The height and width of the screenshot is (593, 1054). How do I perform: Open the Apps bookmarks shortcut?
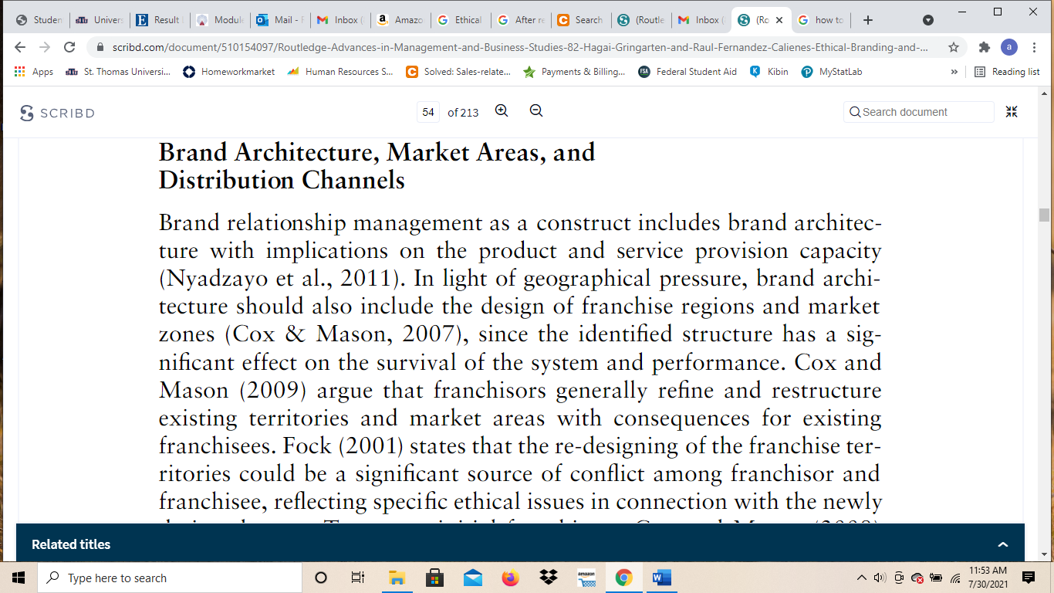tap(34, 72)
